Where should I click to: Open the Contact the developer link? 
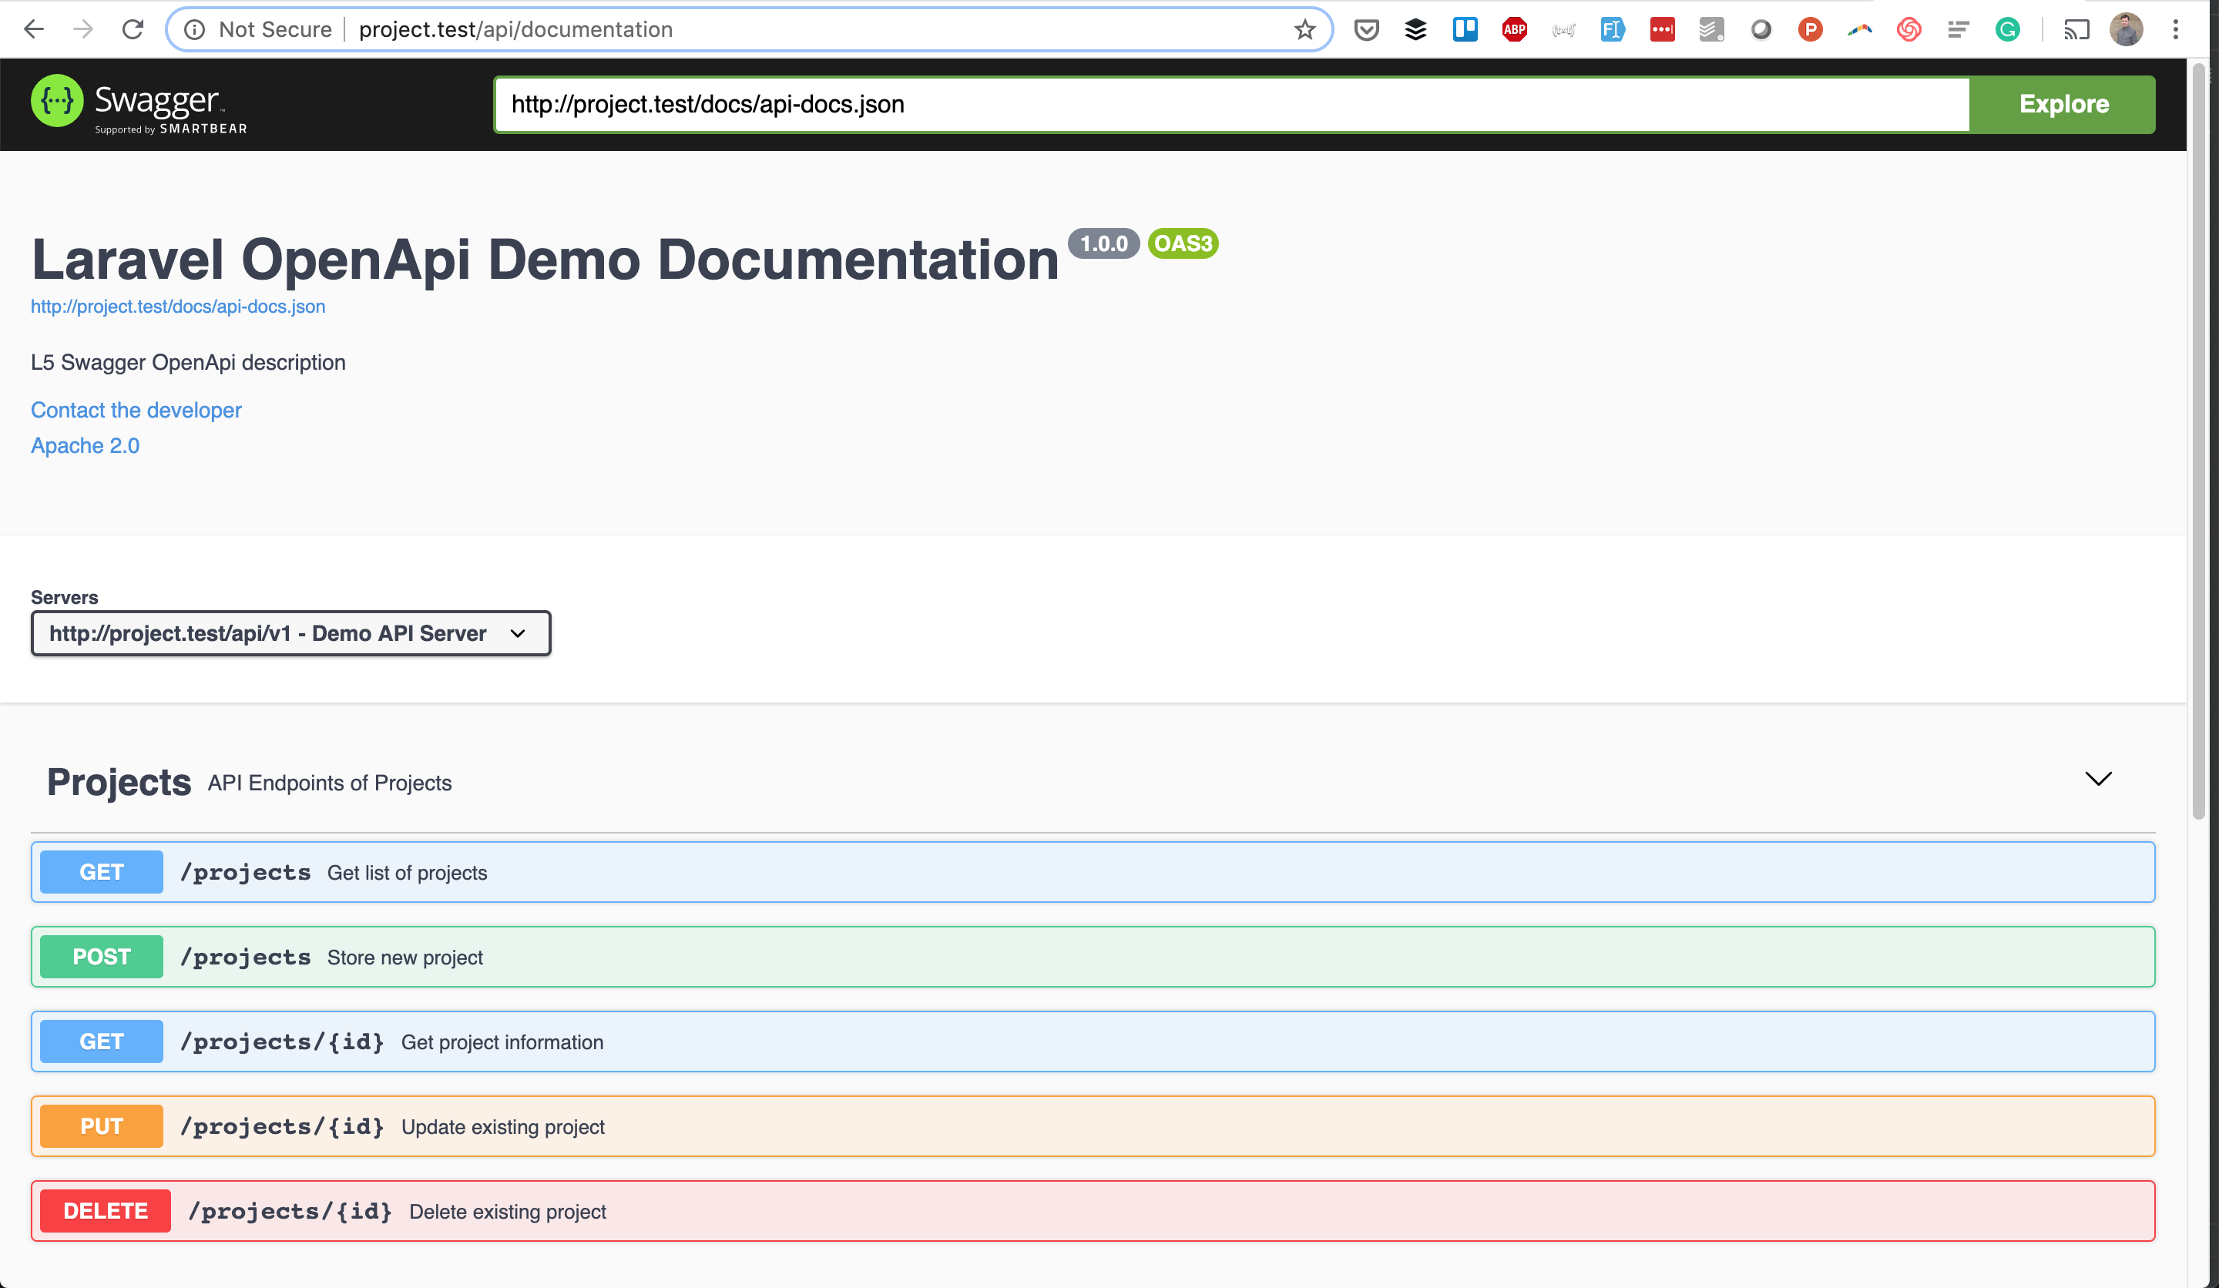point(136,411)
